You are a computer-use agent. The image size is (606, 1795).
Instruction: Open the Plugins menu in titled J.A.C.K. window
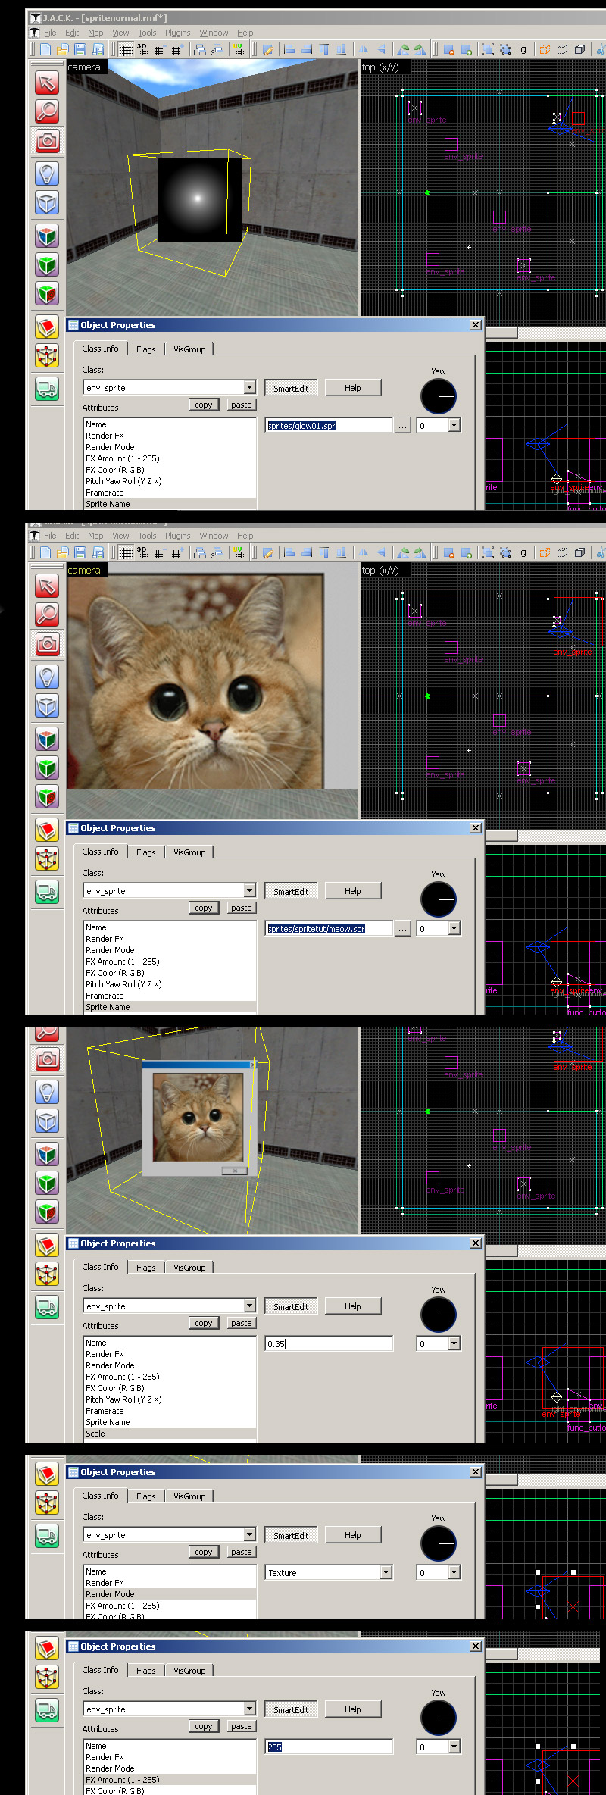coord(178,33)
